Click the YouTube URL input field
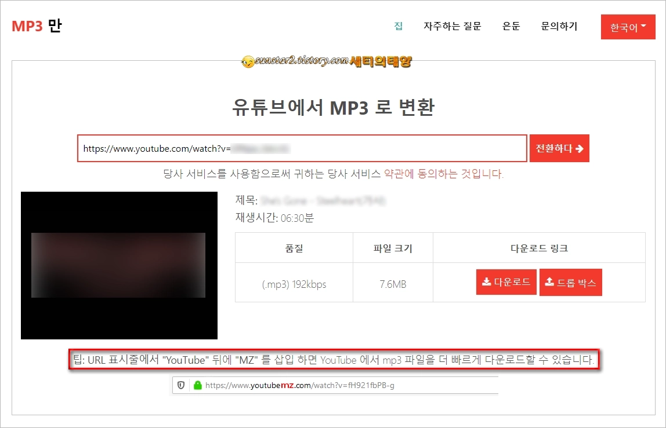 point(302,148)
